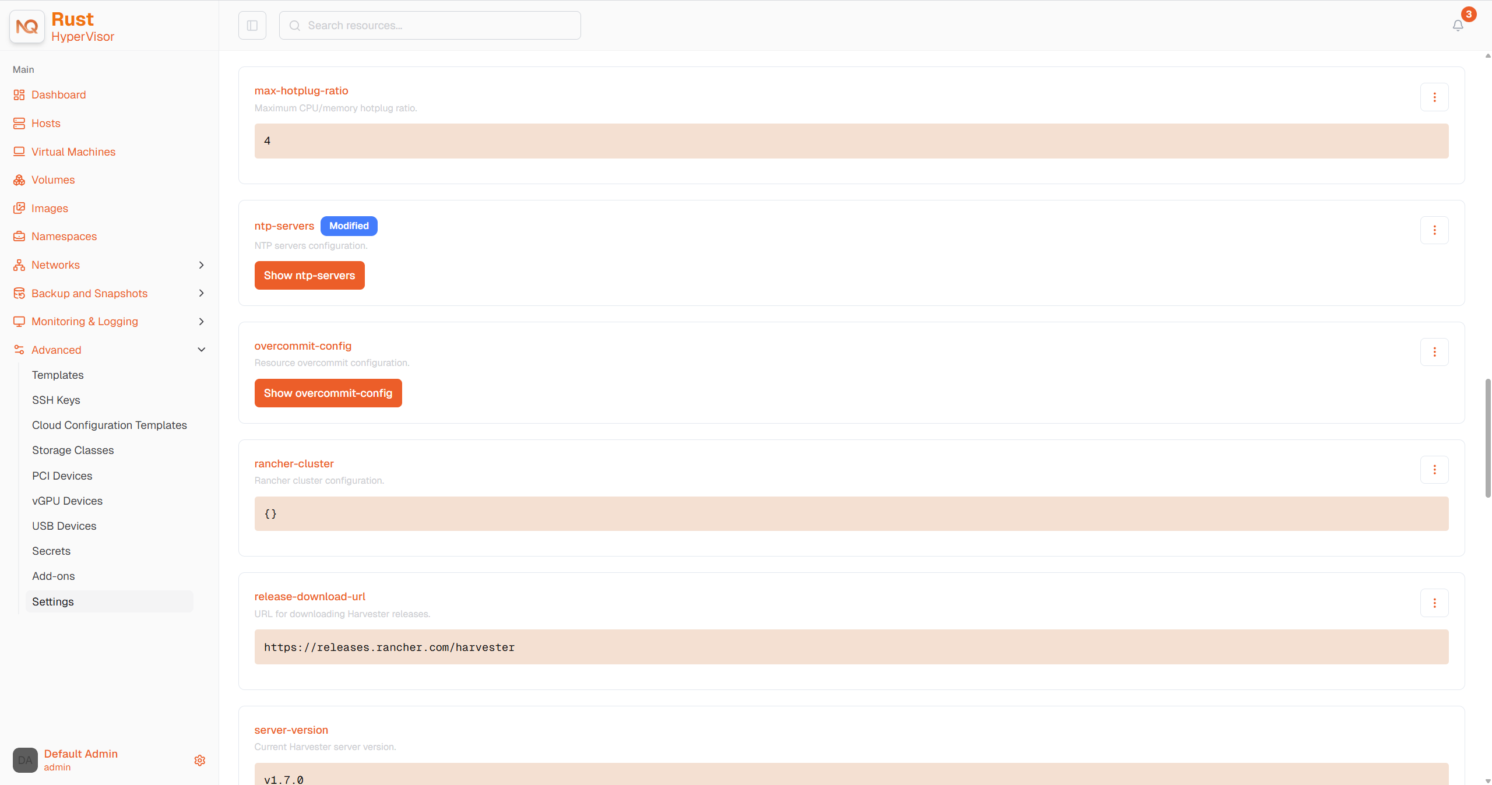The height and width of the screenshot is (785, 1492).
Task: Expand Monitoring & Logging chevron
Action: coord(202,322)
